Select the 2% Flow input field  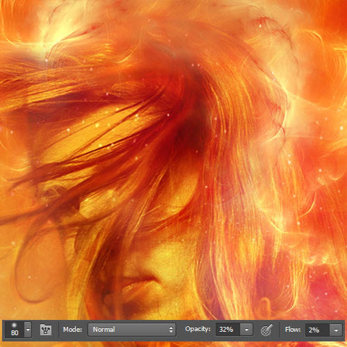317,330
